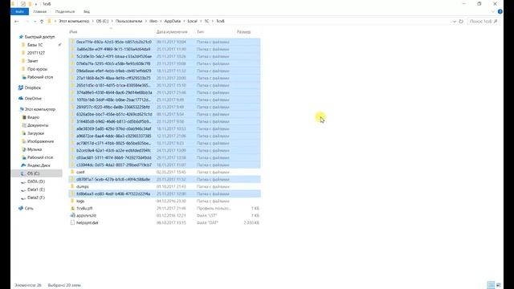Click AppData in the address path
Viewport: 514px width, 289px height.
pyautogui.click(x=173, y=21)
